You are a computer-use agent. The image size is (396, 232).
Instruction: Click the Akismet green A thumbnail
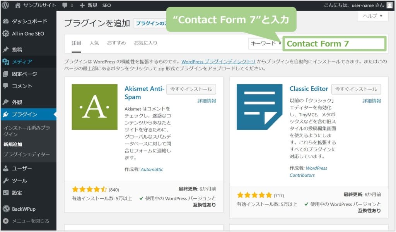[94, 107]
